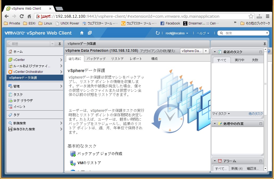Bookmark this page with the star icon
The image size is (274, 179).
point(251,16)
